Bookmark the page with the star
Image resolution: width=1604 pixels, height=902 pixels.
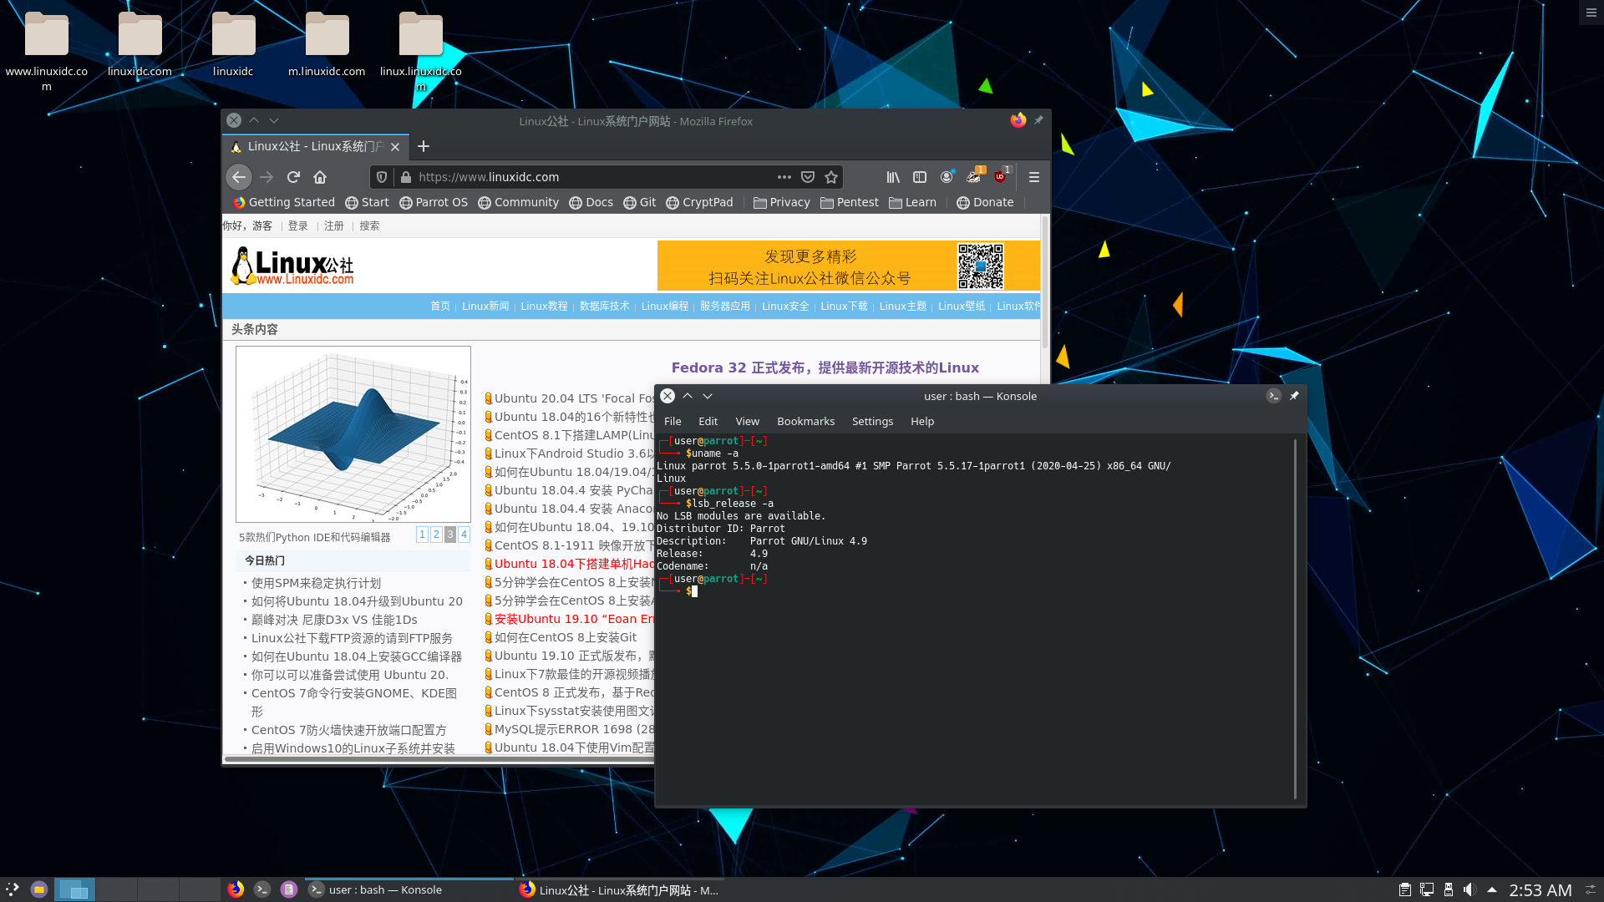coord(831,177)
